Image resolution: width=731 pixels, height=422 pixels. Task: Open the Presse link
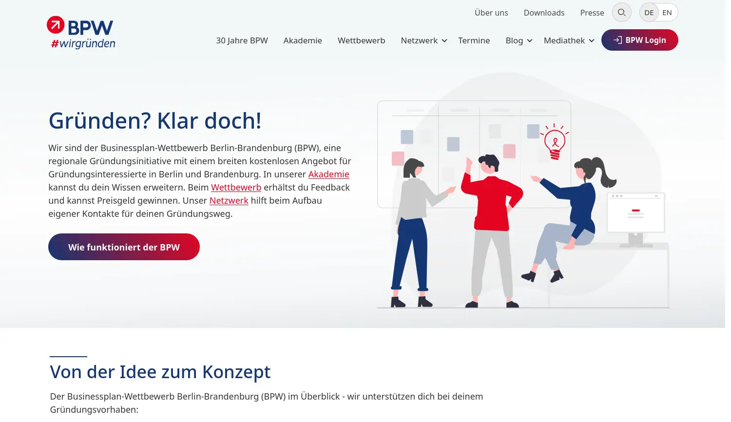point(592,13)
